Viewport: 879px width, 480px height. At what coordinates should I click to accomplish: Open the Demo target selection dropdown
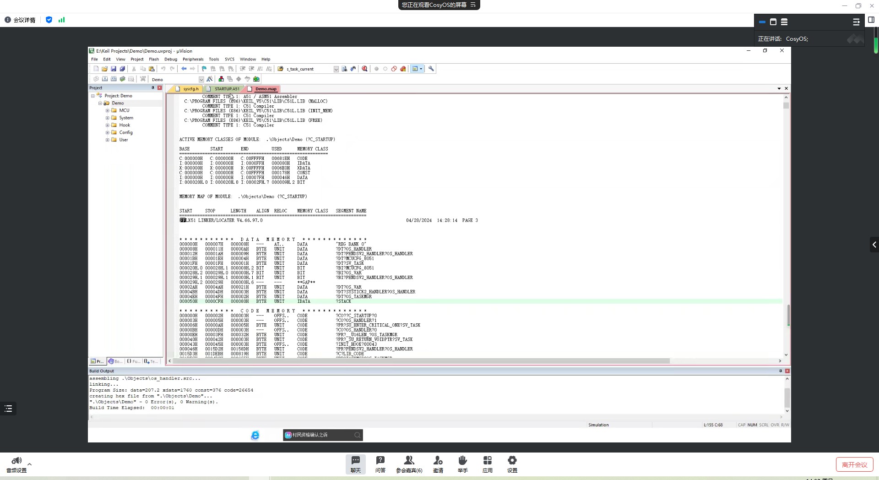[201, 79]
